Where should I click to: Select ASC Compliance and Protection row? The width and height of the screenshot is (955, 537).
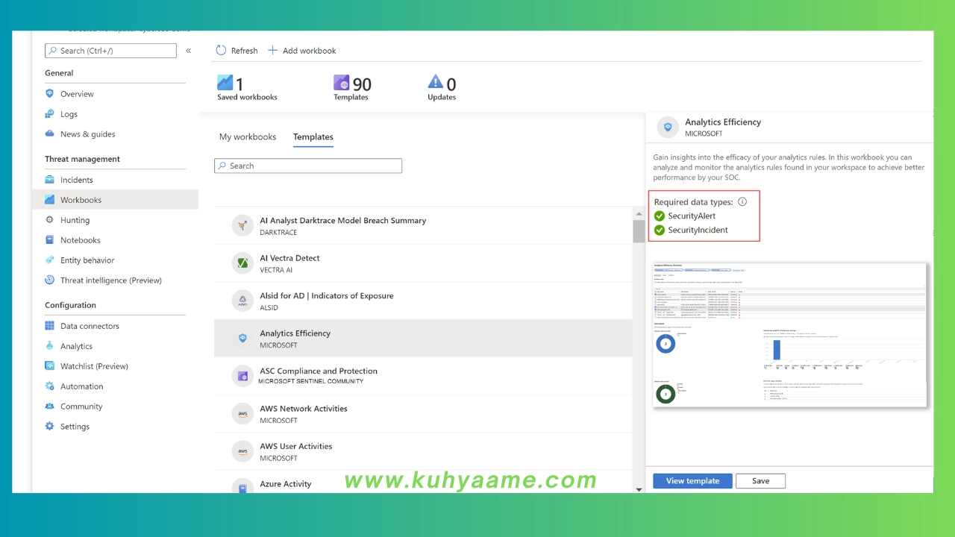click(x=423, y=376)
